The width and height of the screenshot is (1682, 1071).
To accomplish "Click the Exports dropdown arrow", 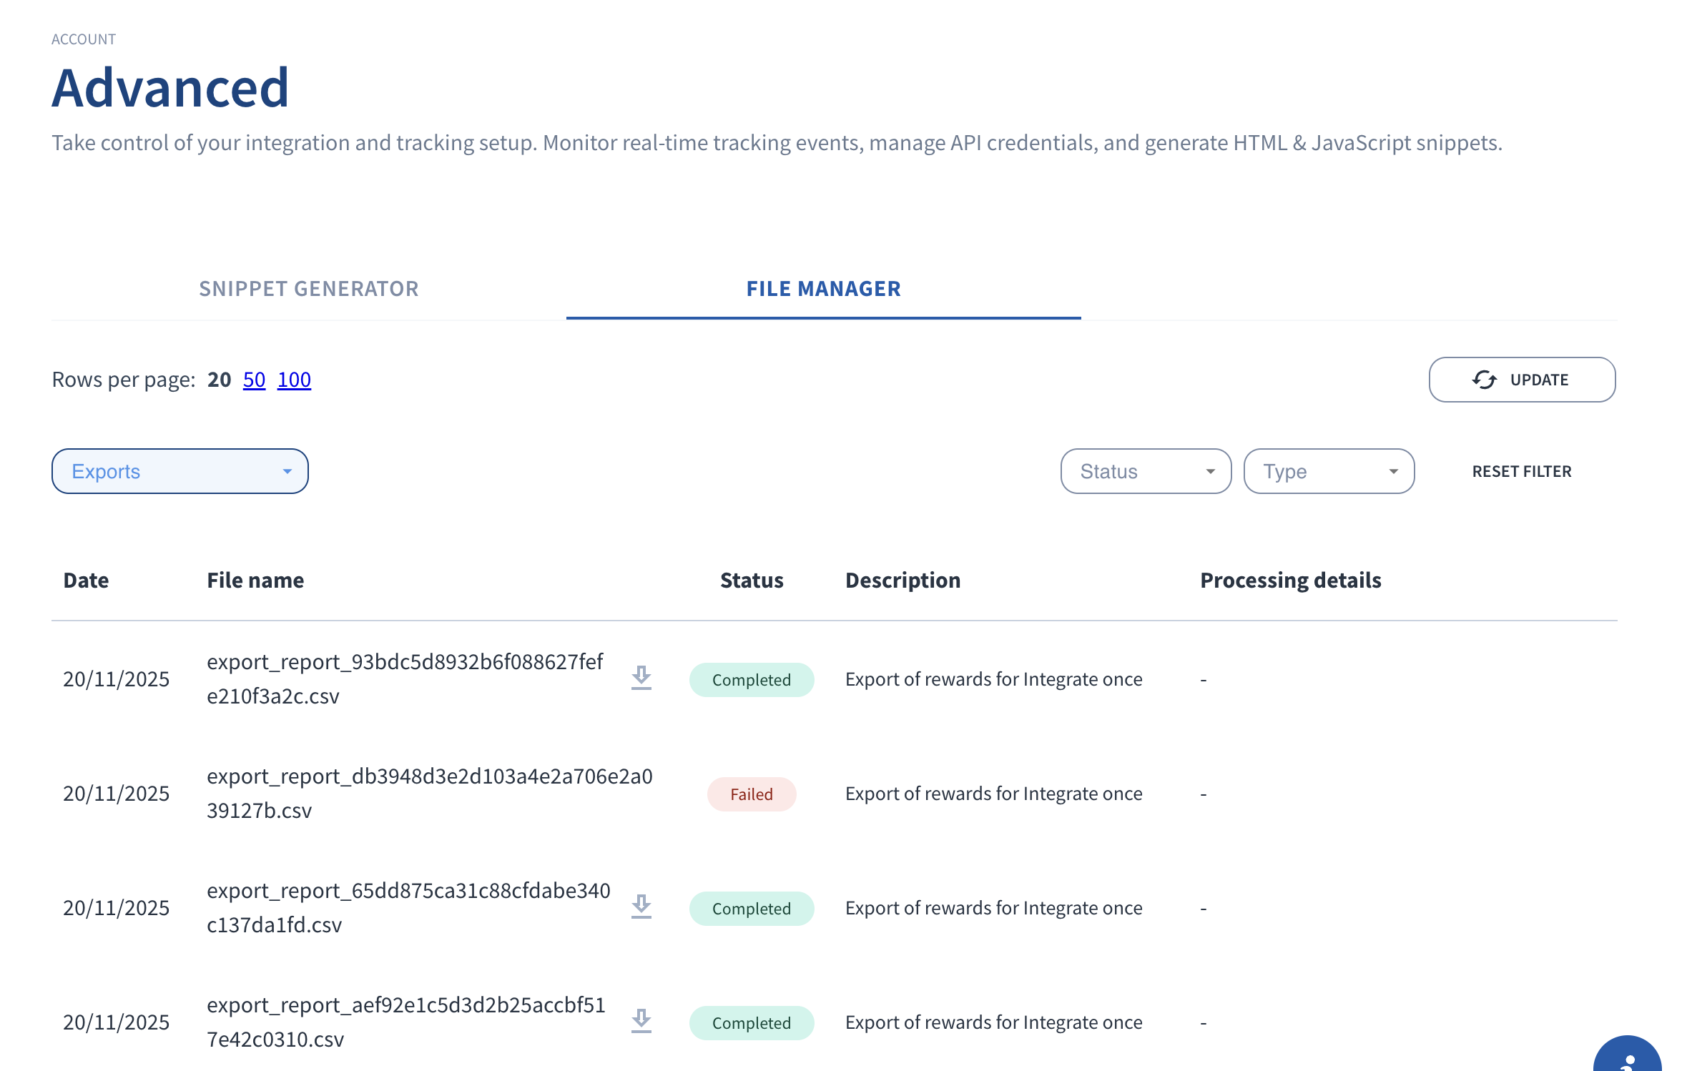I will pos(287,471).
